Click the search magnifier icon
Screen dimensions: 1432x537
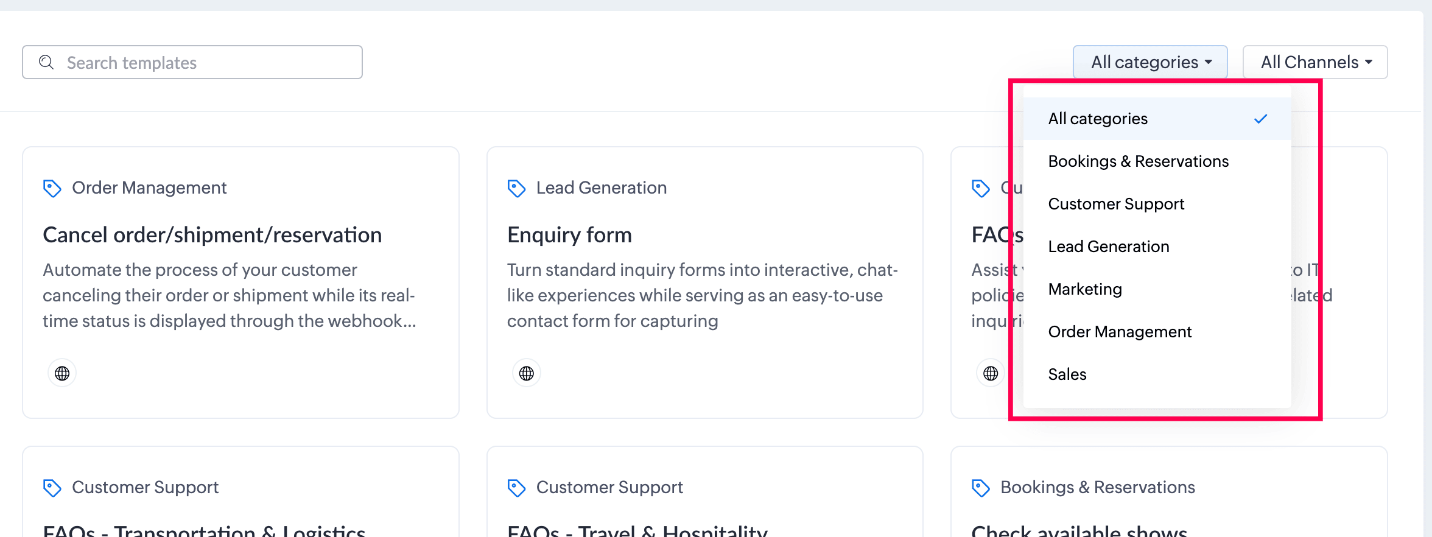pos(46,62)
